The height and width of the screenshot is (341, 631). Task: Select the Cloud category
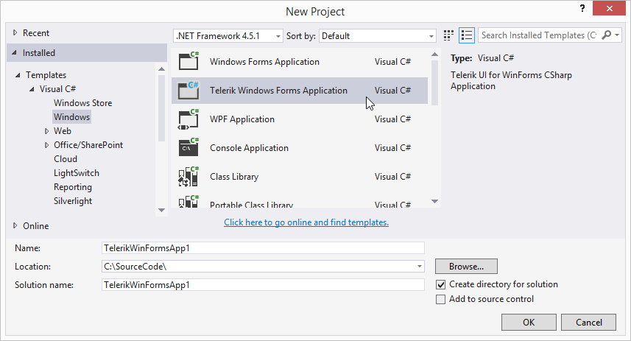[x=66, y=159]
